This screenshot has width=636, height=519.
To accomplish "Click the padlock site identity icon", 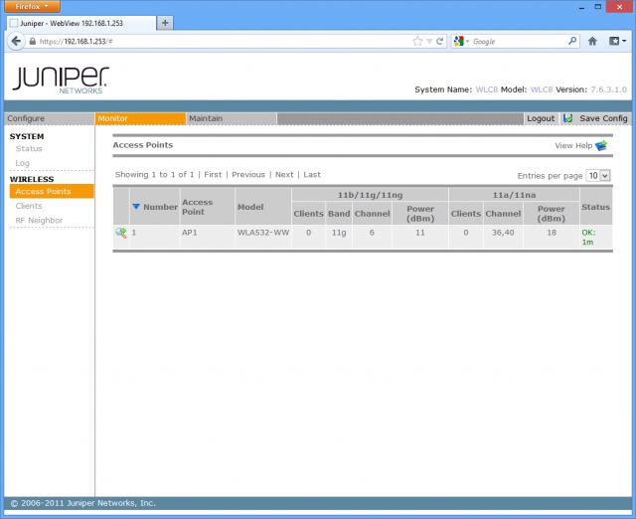I will coord(33,42).
